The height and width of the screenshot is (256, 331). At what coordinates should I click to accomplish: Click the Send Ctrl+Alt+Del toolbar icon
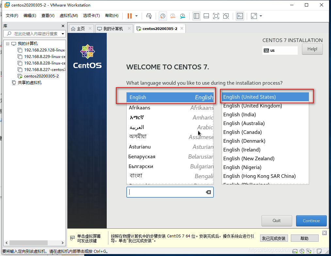(149, 16)
